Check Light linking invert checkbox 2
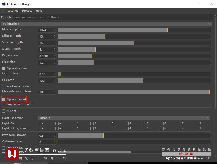This screenshot has height=164, width=217. tap(92, 129)
